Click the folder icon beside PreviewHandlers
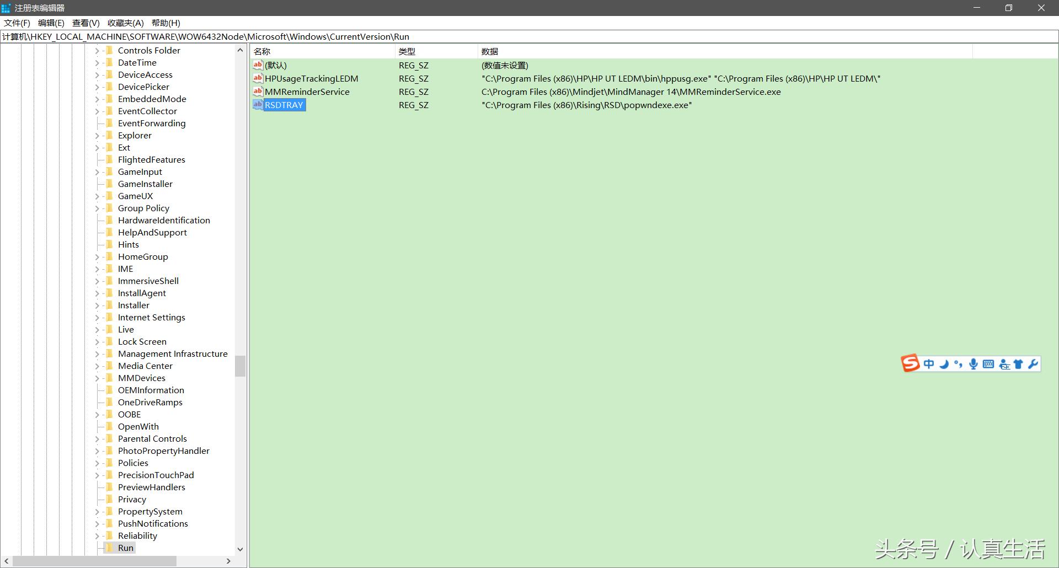1059x568 pixels. [109, 487]
